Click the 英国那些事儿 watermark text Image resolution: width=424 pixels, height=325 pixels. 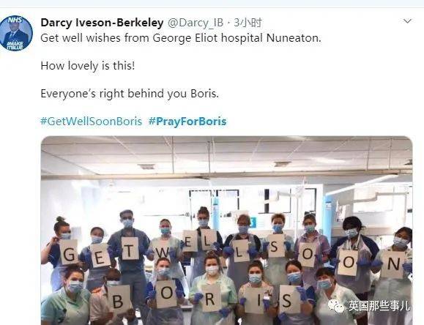coord(379,306)
